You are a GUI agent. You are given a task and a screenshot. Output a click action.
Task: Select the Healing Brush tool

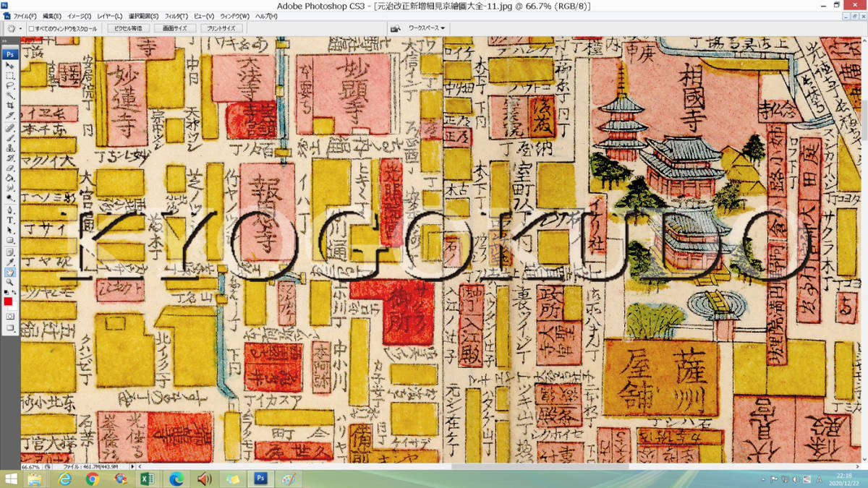9,127
